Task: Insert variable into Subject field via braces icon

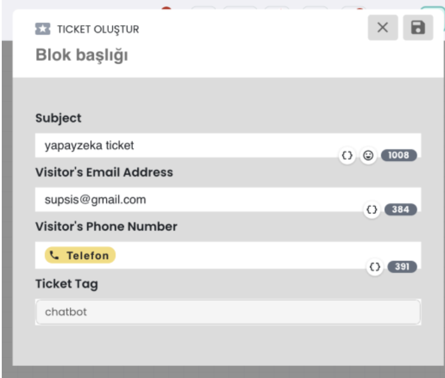Action: pyautogui.click(x=347, y=155)
